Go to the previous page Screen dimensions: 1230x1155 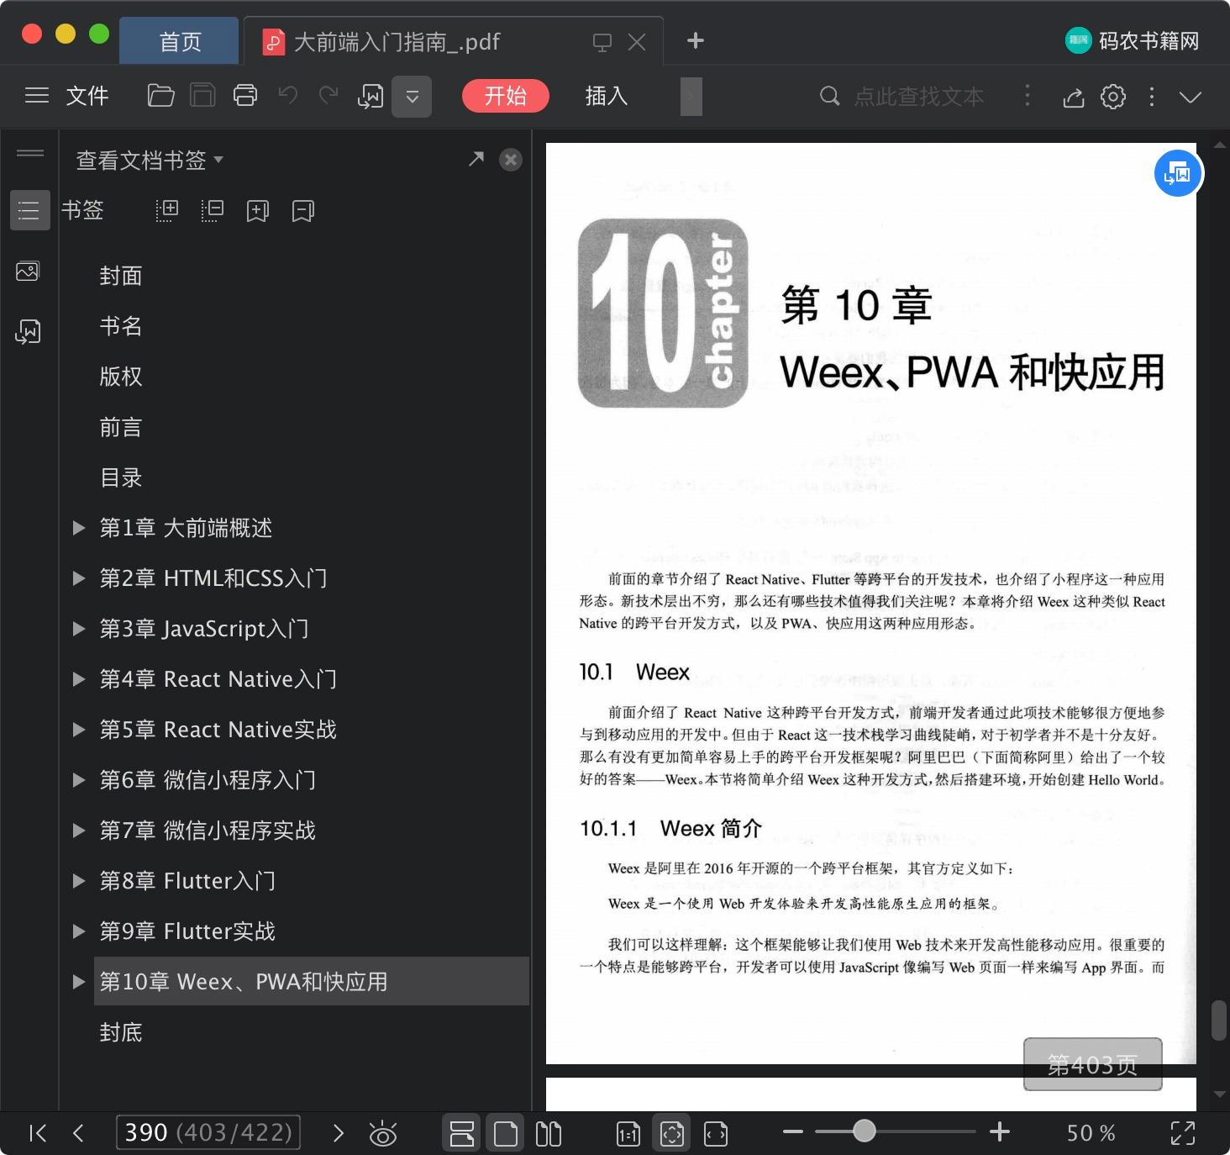pyautogui.click(x=78, y=1133)
